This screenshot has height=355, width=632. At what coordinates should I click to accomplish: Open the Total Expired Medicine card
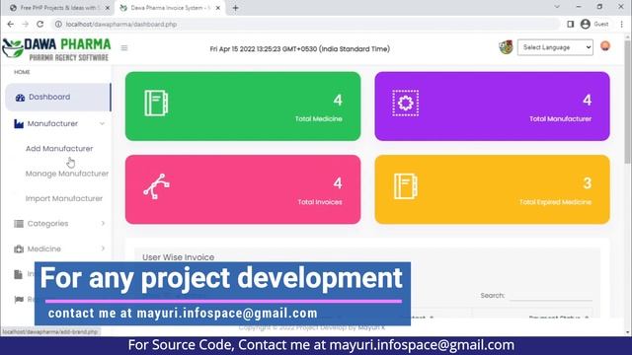coord(492,189)
